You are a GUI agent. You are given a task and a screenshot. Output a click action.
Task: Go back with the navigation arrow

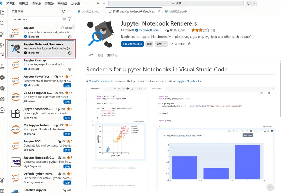(98, 3)
